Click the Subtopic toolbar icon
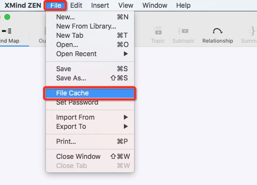This screenshot has width=257, height=185. point(183,31)
